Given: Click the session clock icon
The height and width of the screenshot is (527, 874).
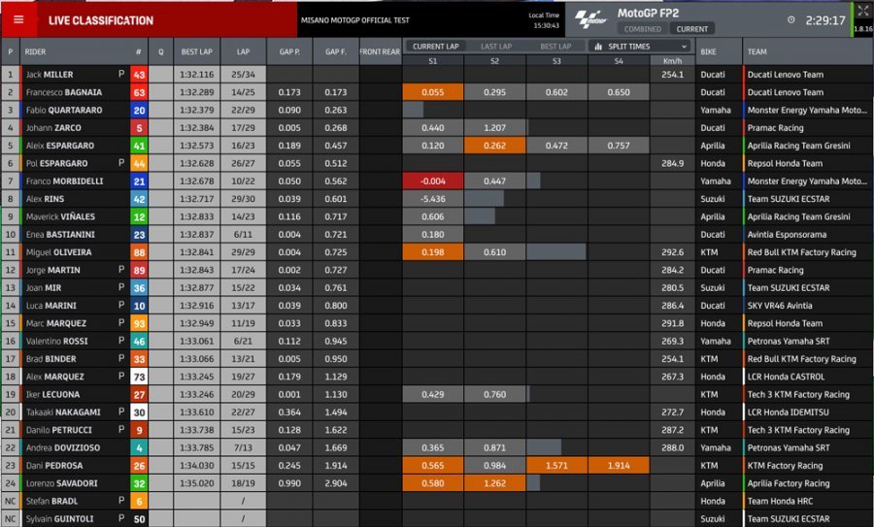Looking at the screenshot, I should pos(791,19).
